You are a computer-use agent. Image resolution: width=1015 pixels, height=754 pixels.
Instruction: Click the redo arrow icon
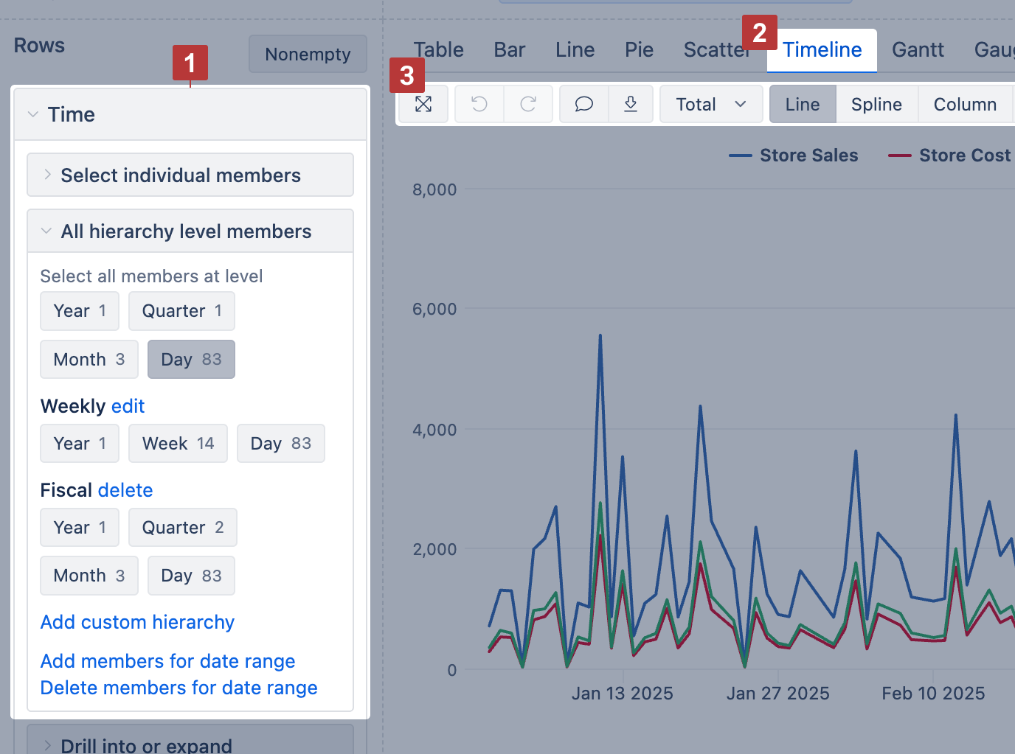(x=528, y=104)
